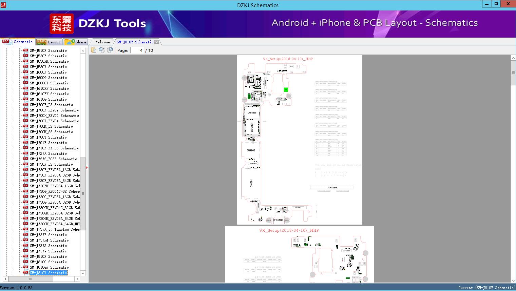
Task: Close the SM-J810Y Schematic tab
Action: pos(156,42)
